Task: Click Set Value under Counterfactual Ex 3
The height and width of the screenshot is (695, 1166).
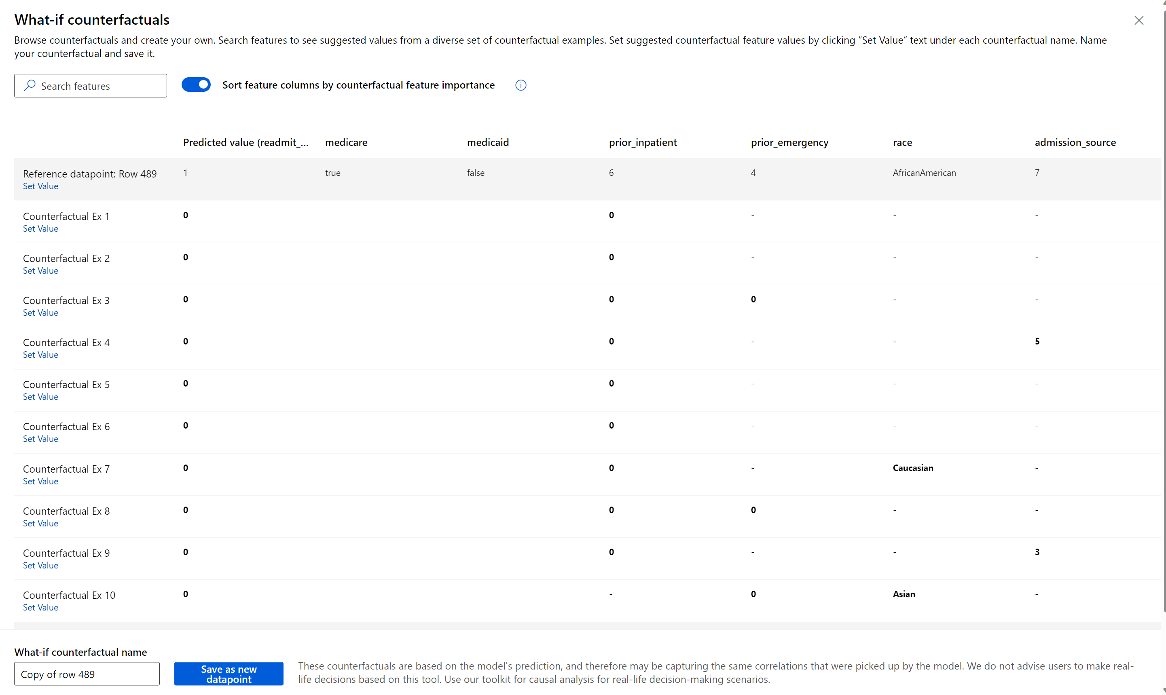Action: [40, 312]
